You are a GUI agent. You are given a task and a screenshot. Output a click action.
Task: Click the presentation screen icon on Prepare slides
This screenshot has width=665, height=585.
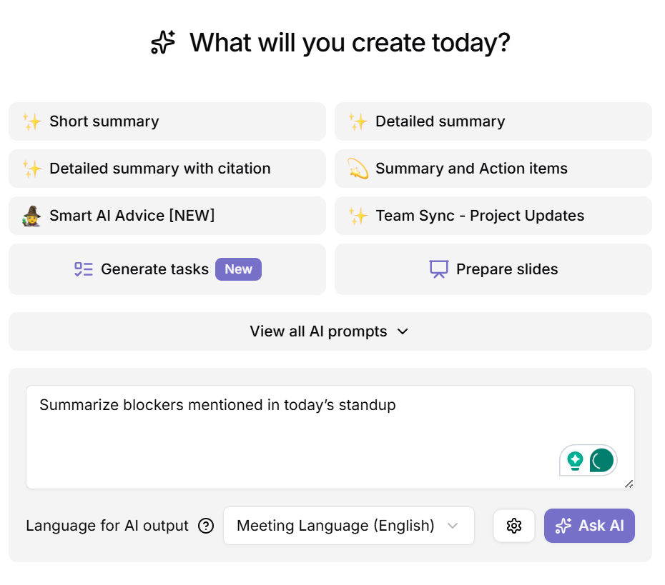(x=438, y=269)
